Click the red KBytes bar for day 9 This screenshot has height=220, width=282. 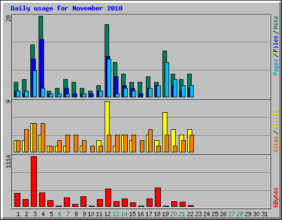[84, 201]
